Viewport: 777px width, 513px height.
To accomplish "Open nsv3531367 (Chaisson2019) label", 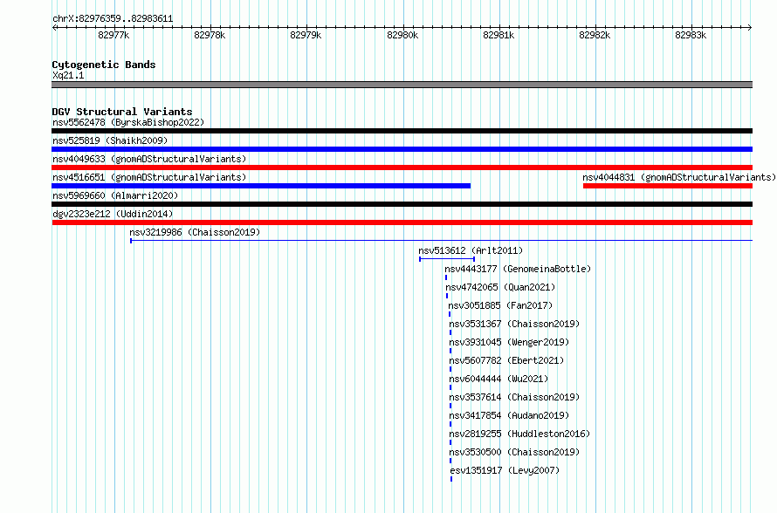I will [x=514, y=324].
